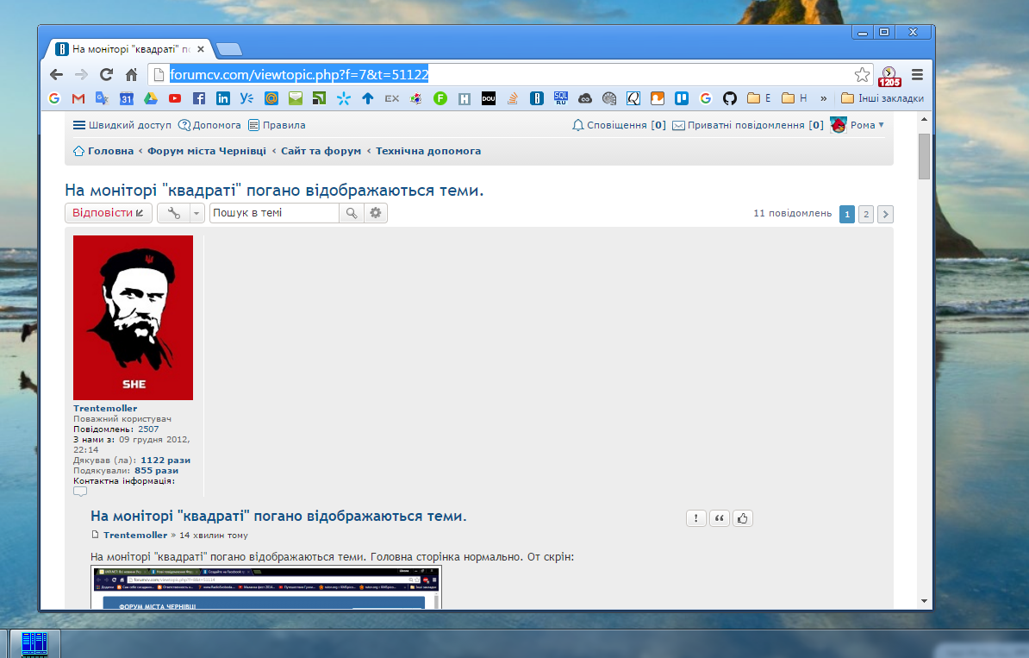Open the Допомога help page
1029x658 pixels.
tap(209, 125)
